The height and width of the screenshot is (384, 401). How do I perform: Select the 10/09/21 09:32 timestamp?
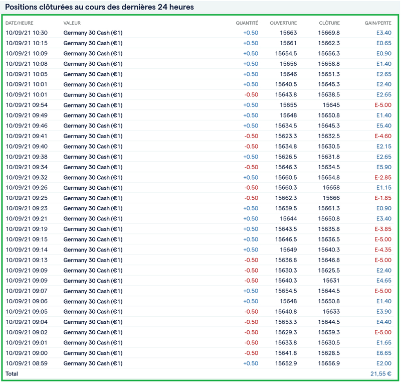click(x=27, y=177)
